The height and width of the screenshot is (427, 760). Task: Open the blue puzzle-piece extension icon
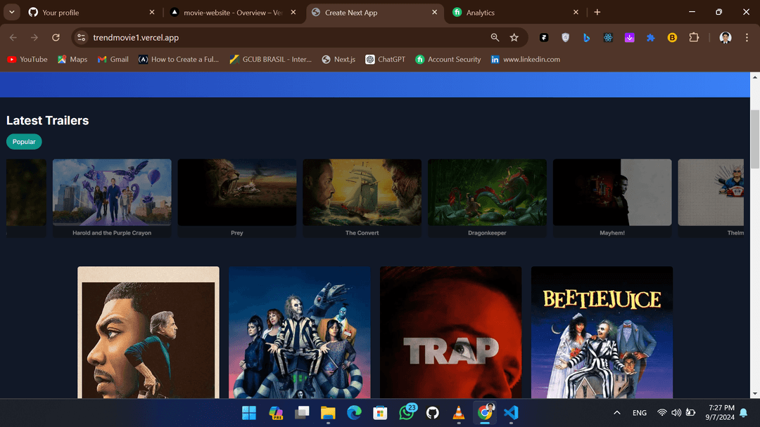650,38
